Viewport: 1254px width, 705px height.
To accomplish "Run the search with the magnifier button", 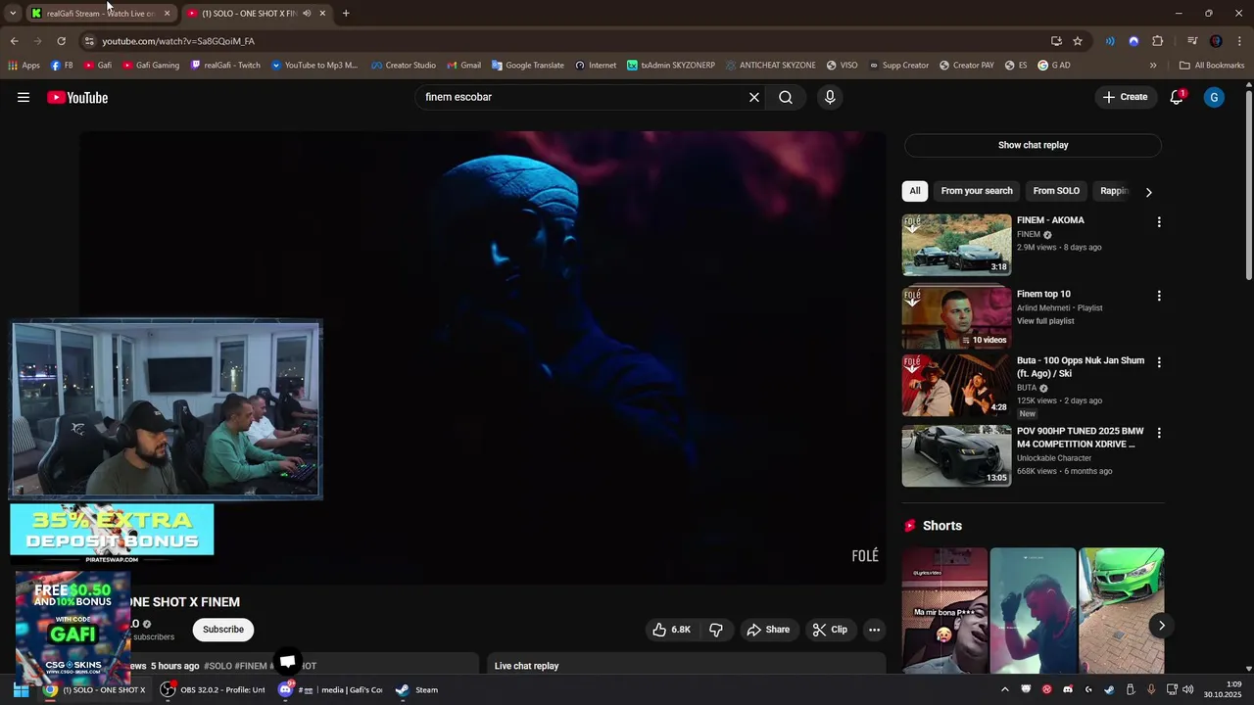I will [786, 97].
